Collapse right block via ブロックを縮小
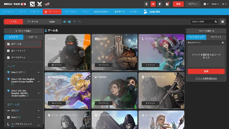 tap(206, 31)
